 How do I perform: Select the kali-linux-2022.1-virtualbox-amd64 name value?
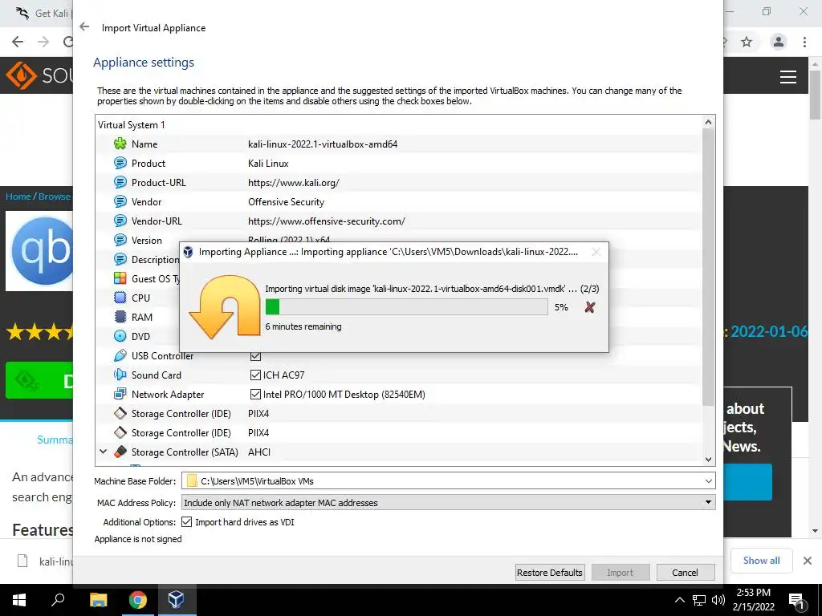click(x=323, y=144)
